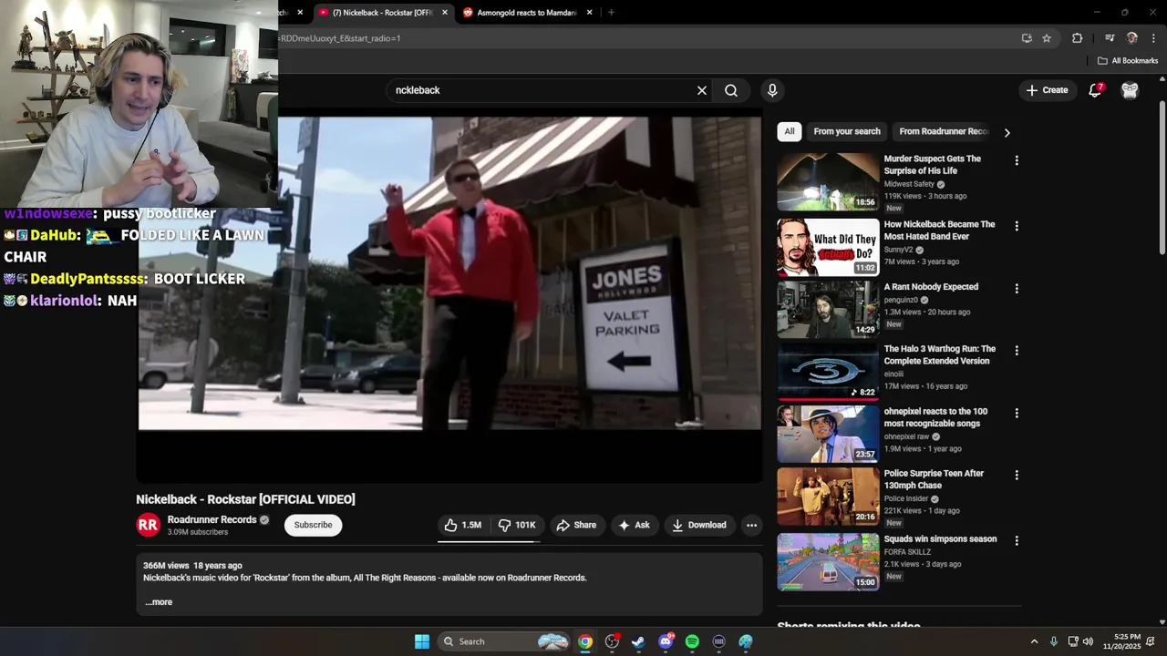The image size is (1167, 656).
Task: Open options for Murder Suspect video
Action: (1017, 160)
